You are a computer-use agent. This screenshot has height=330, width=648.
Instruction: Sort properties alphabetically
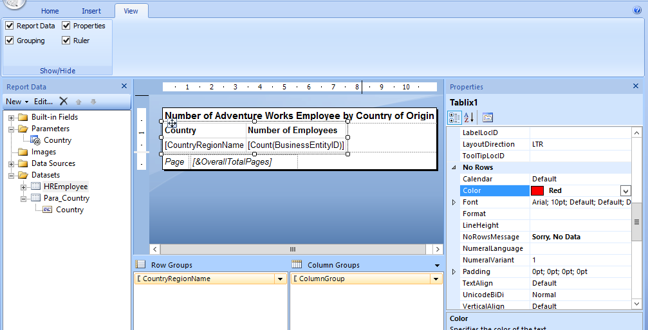tap(469, 117)
